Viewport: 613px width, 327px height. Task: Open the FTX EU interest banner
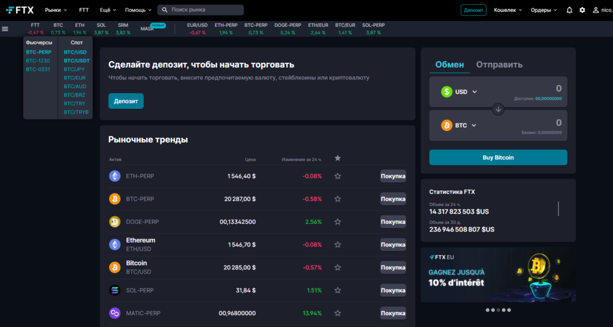[498, 274]
